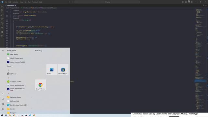The height and width of the screenshot is (117, 208).
Task: Click the 'Cinematic Trailer Epic' video title
Action: click(165, 114)
